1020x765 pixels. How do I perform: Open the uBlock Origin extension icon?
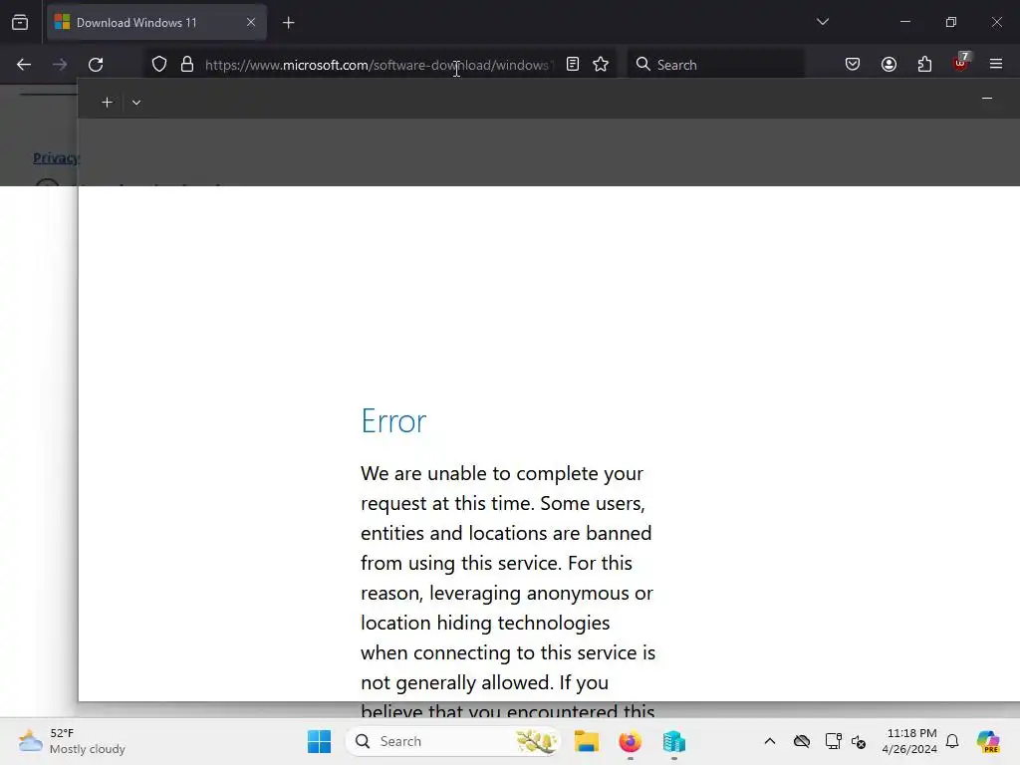point(961,63)
